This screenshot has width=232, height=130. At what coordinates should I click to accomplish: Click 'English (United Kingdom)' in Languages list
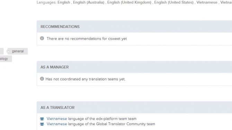pyautogui.click(x=129, y=2)
